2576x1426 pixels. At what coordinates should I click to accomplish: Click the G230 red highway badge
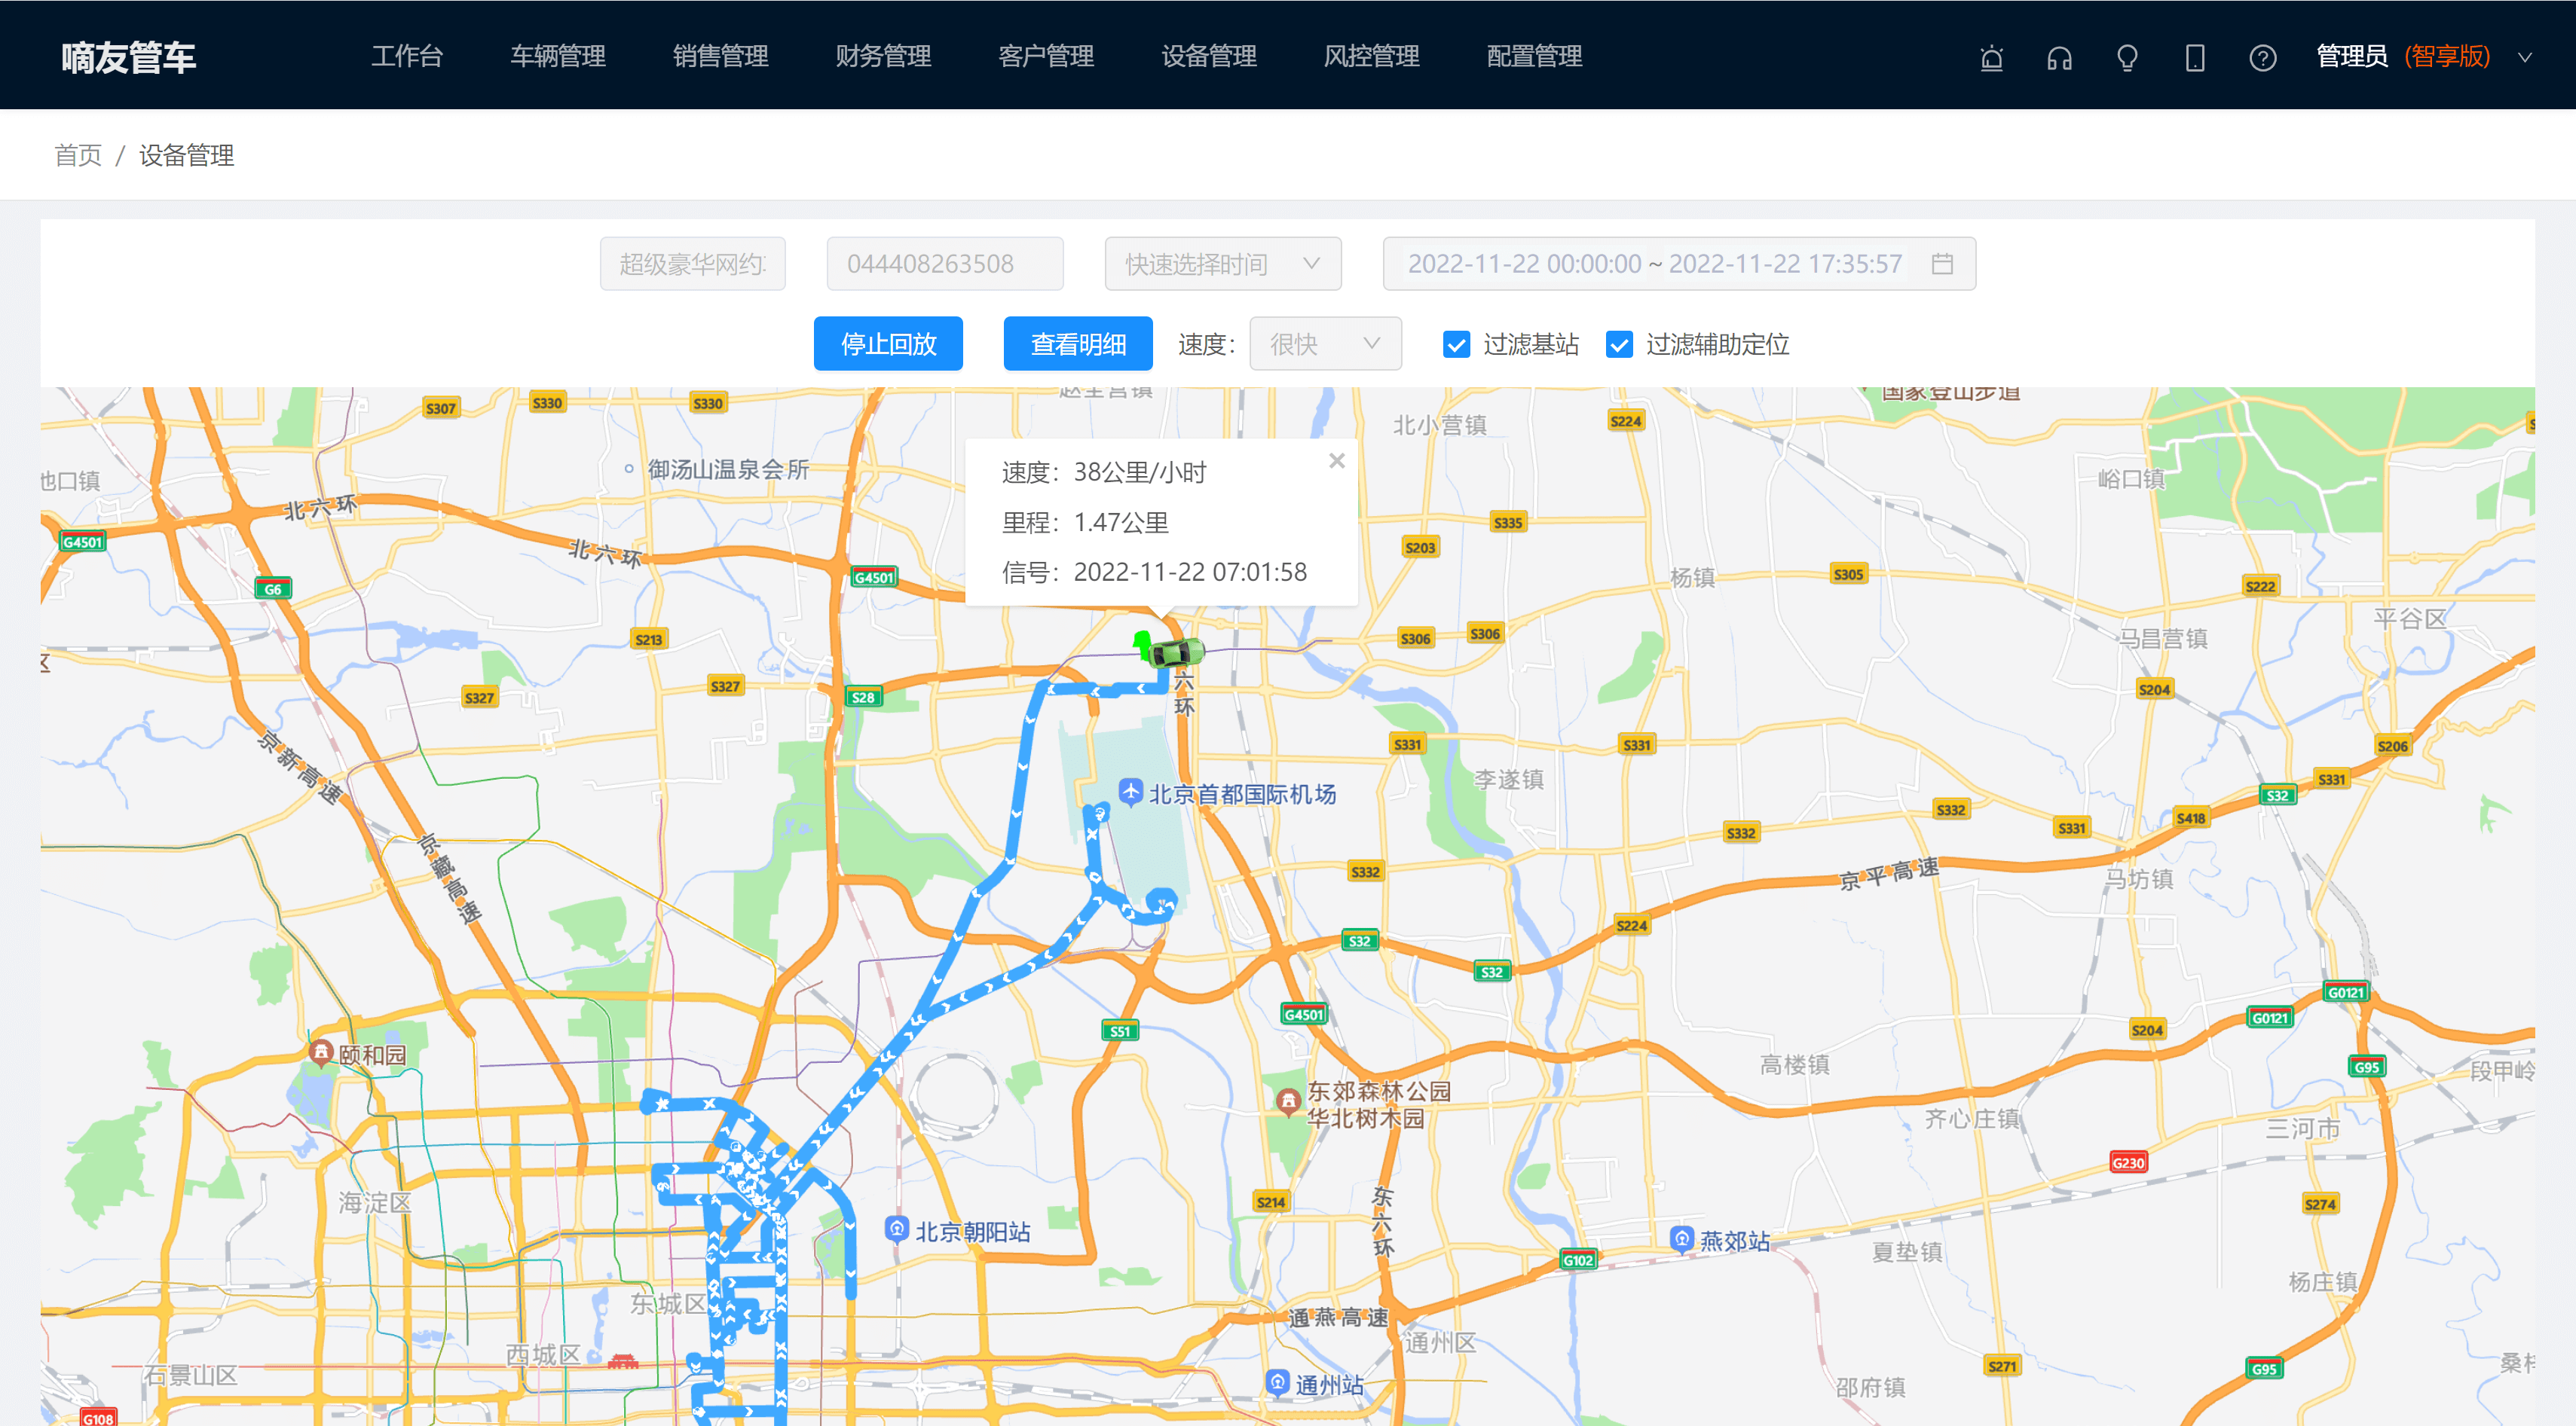[x=2128, y=1162]
